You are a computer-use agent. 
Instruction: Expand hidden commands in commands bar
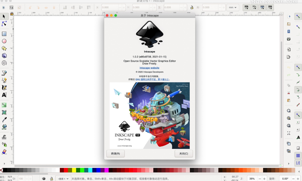289,164
